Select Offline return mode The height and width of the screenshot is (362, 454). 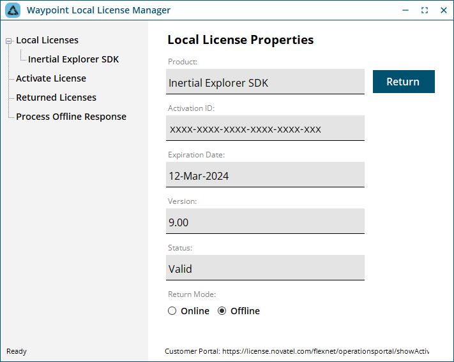(239, 311)
